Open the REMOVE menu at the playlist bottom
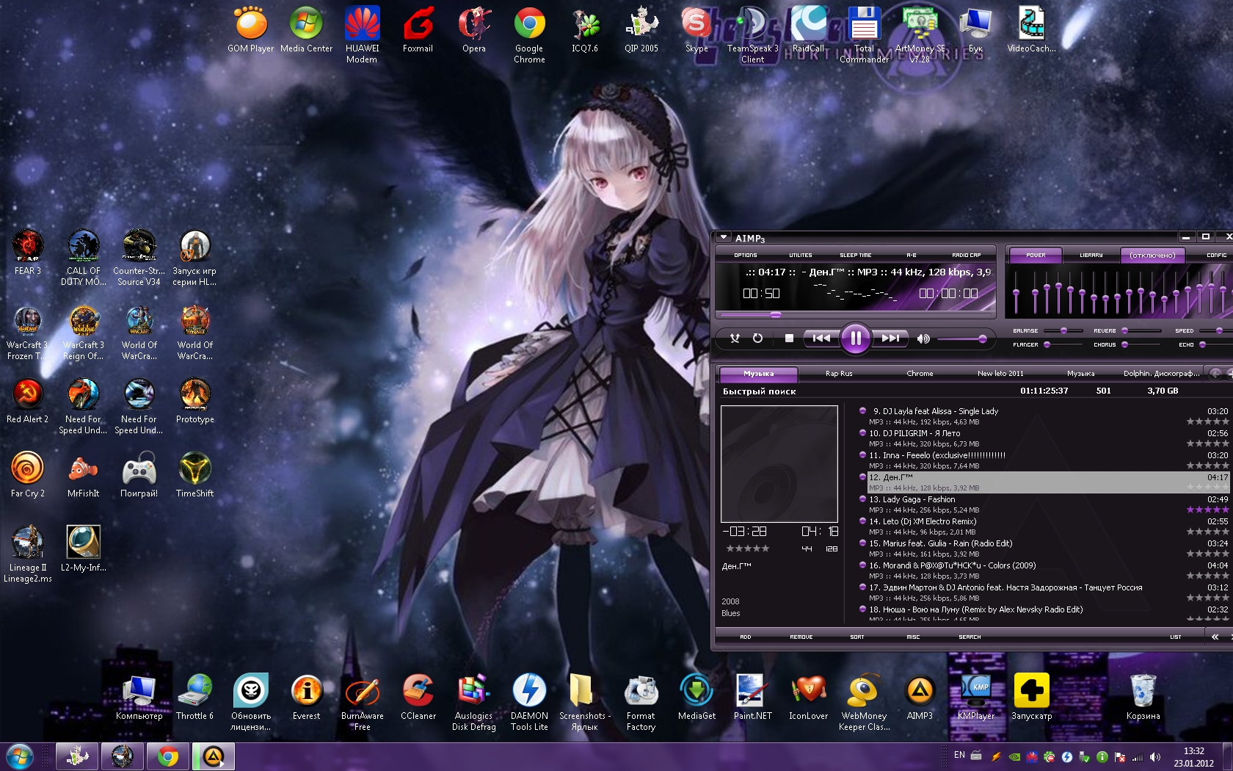The height and width of the screenshot is (771, 1233). pyautogui.click(x=801, y=637)
